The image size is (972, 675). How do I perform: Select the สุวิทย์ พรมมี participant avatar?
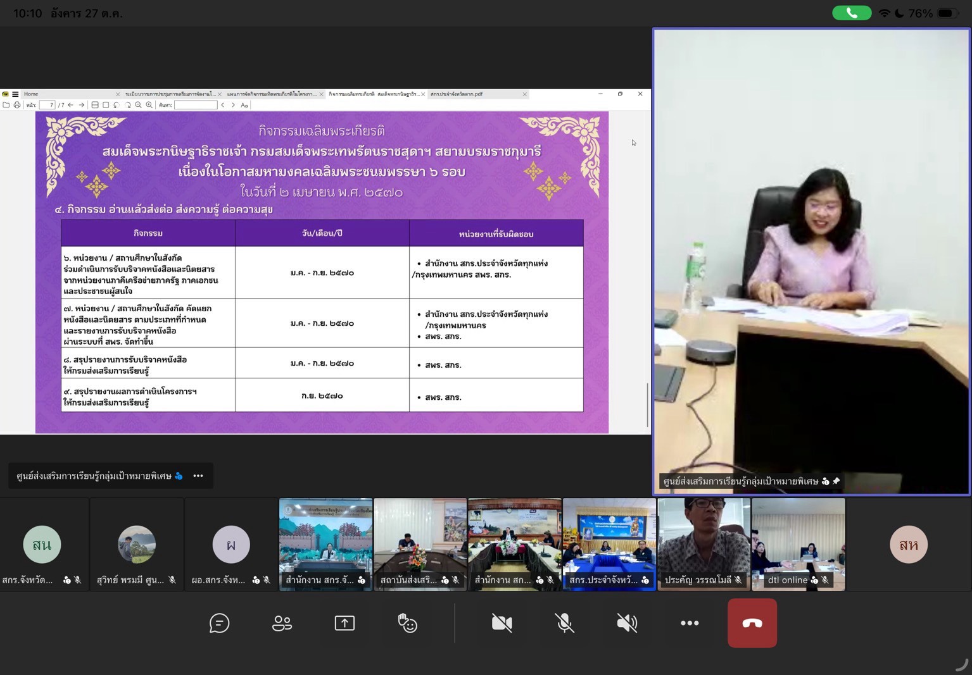click(136, 544)
